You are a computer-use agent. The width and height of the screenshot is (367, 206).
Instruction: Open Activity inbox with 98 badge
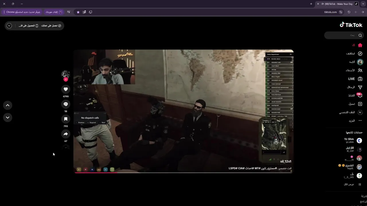(360, 96)
